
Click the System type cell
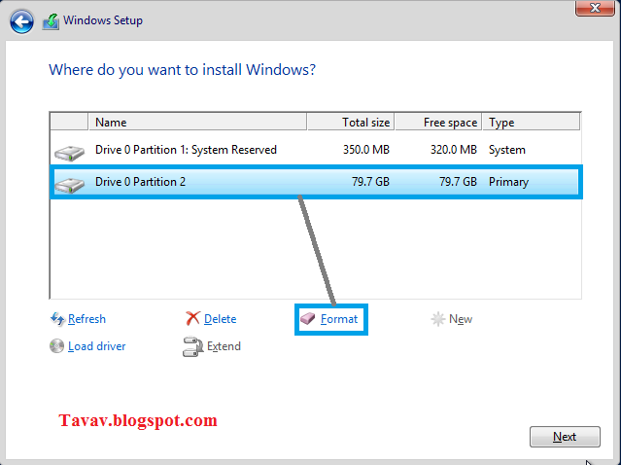(507, 150)
